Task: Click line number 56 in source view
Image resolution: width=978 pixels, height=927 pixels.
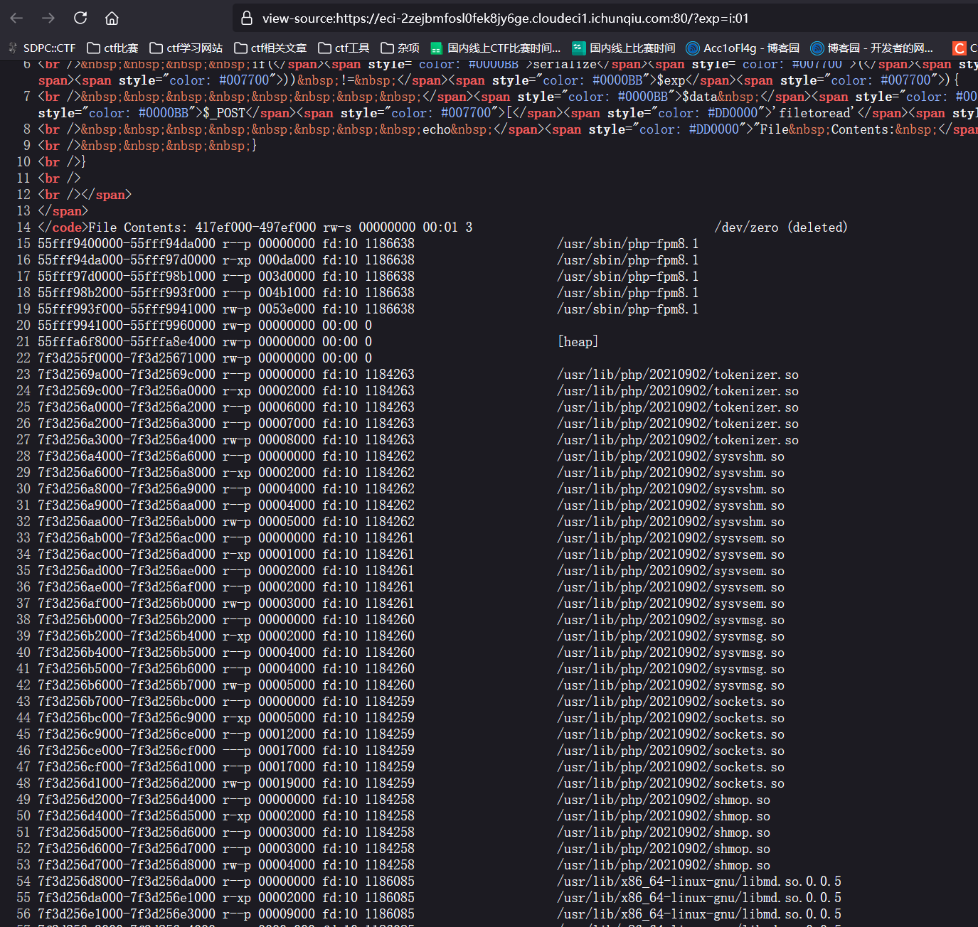Action: point(23,914)
